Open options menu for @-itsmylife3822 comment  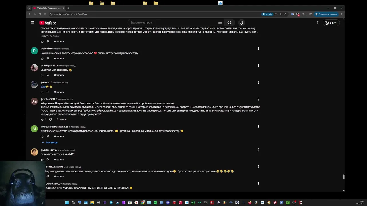[x=258, y=66]
